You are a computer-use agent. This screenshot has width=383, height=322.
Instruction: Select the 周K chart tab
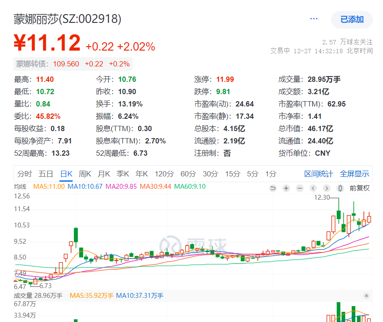(x=85, y=174)
